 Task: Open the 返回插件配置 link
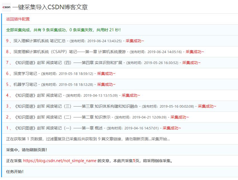[18, 19]
